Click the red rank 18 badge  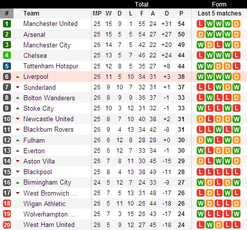coord(7,204)
